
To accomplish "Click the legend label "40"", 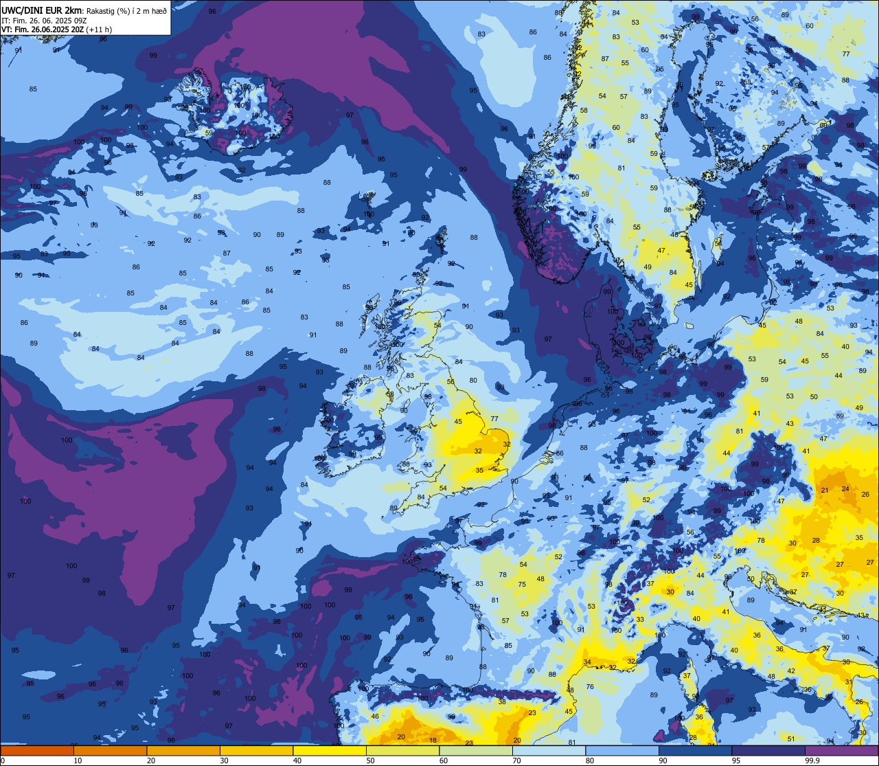I will 297,761.
